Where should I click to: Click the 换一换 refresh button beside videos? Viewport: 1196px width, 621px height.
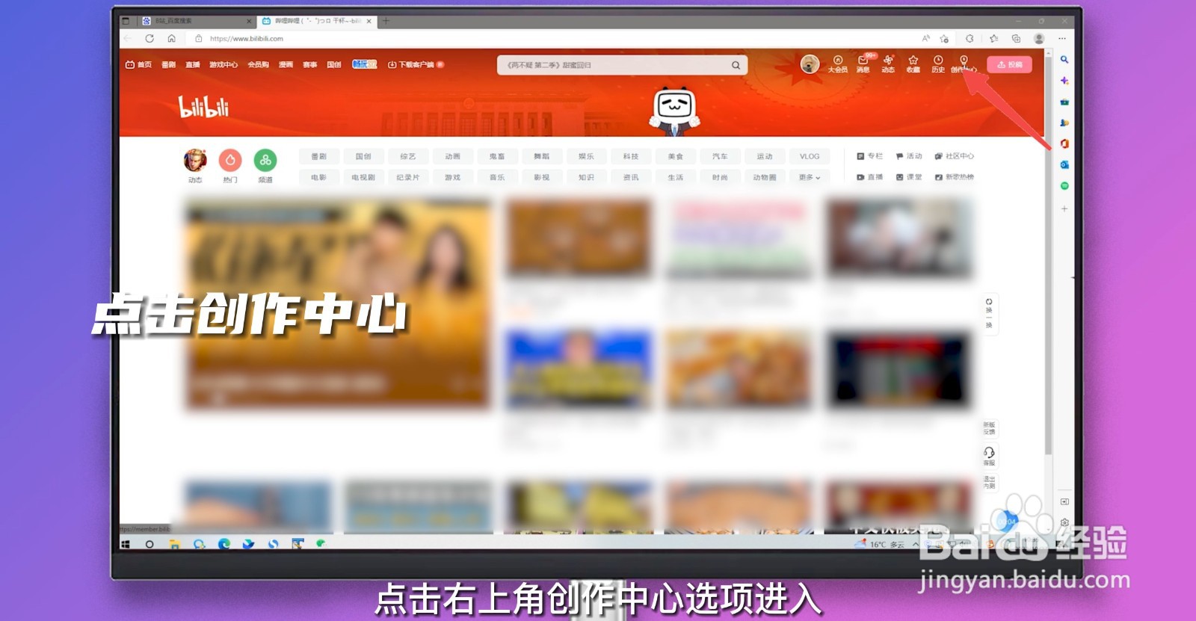coord(989,313)
